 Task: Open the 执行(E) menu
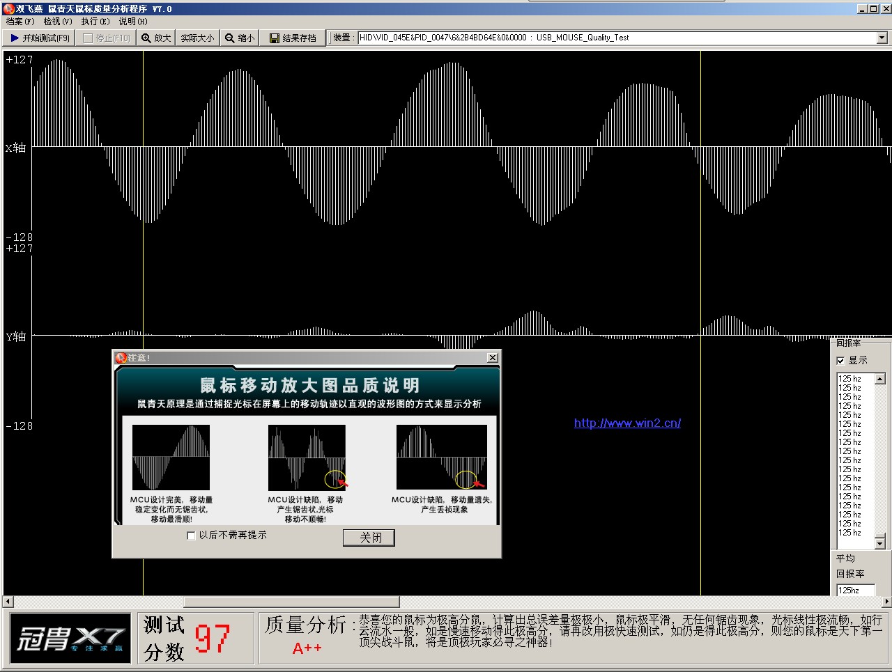tap(95, 22)
